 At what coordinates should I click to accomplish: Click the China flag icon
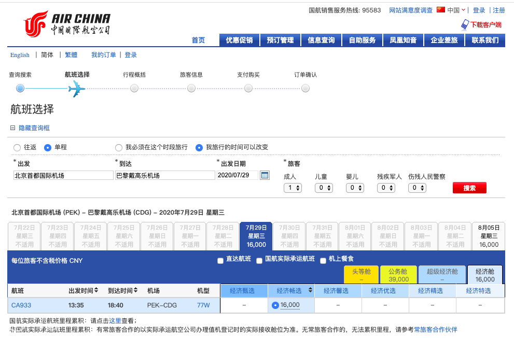[x=441, y=10]
